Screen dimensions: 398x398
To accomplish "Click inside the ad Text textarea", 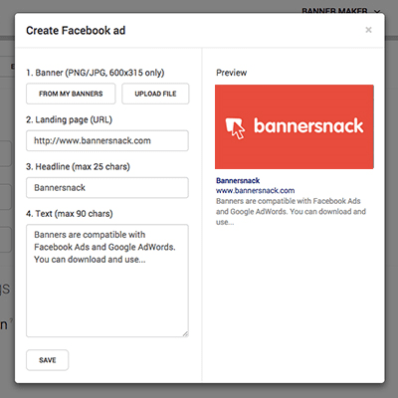I will tap(107, 281).
